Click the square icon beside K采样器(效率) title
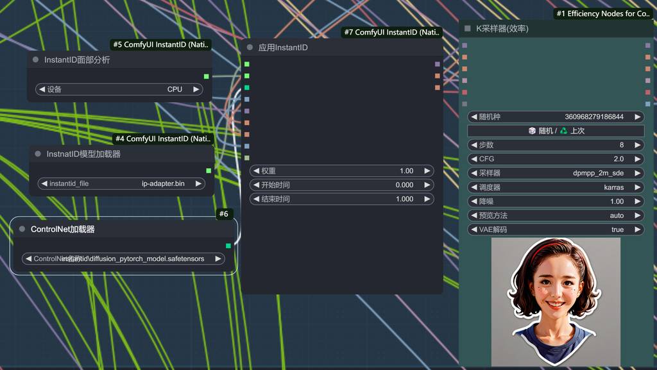Image resolution: width=657 pixels, height=370 pixels. click(x=468, y=29)
